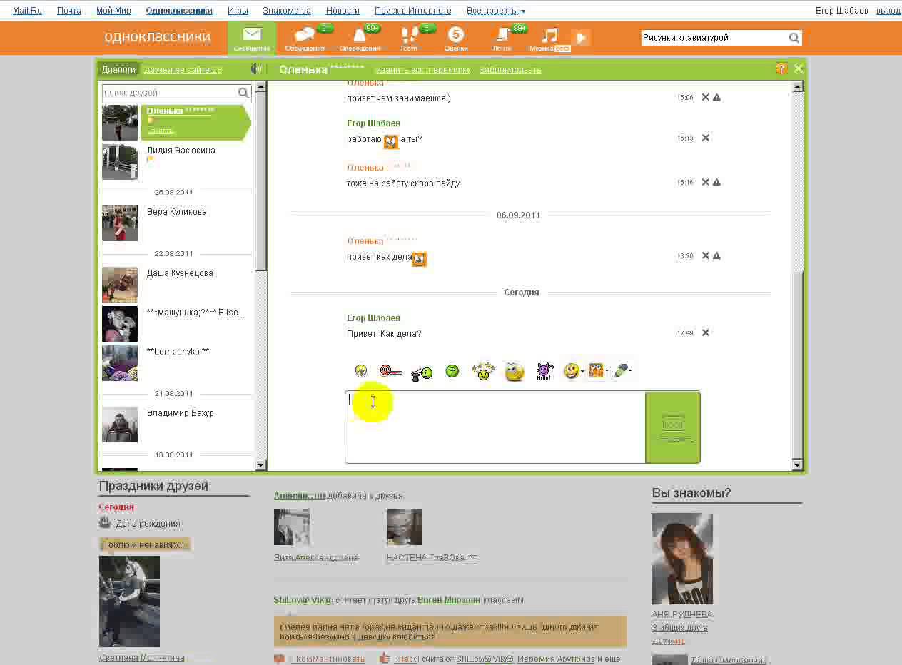
Task: Open the orange smiley set dropdown
Action: tap(598, 371)
